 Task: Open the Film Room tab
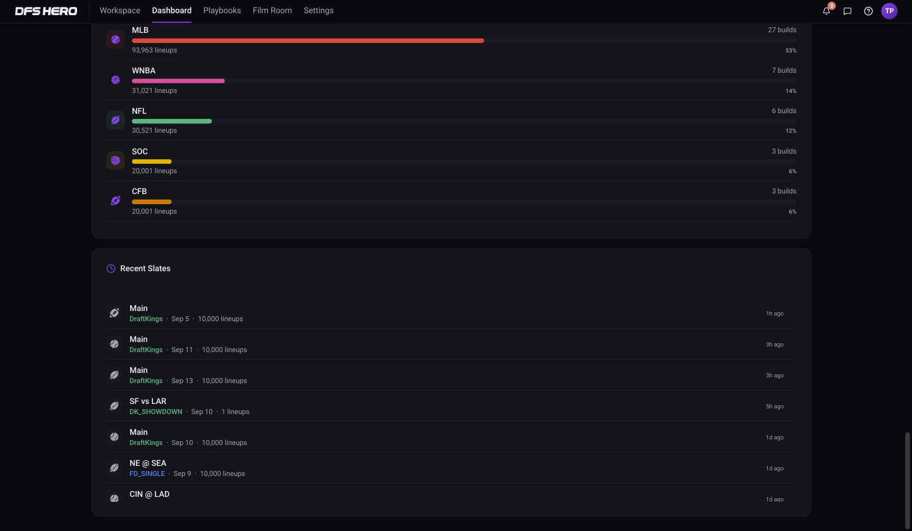tap(272, 11)
